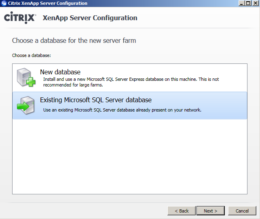Select the New database heading

click(60, 72)
